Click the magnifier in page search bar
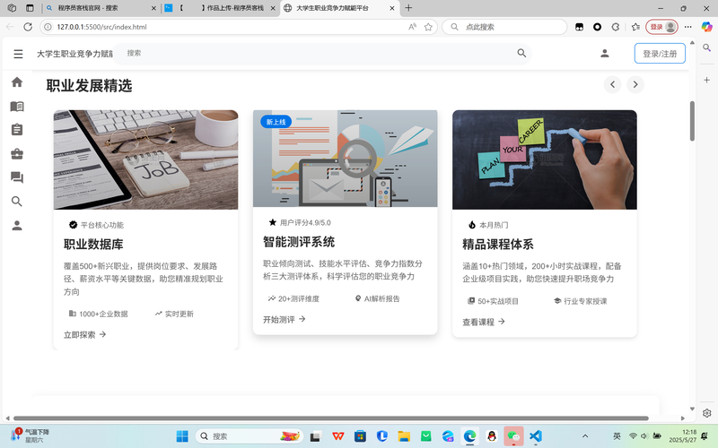718x448 pixels. 521,53
